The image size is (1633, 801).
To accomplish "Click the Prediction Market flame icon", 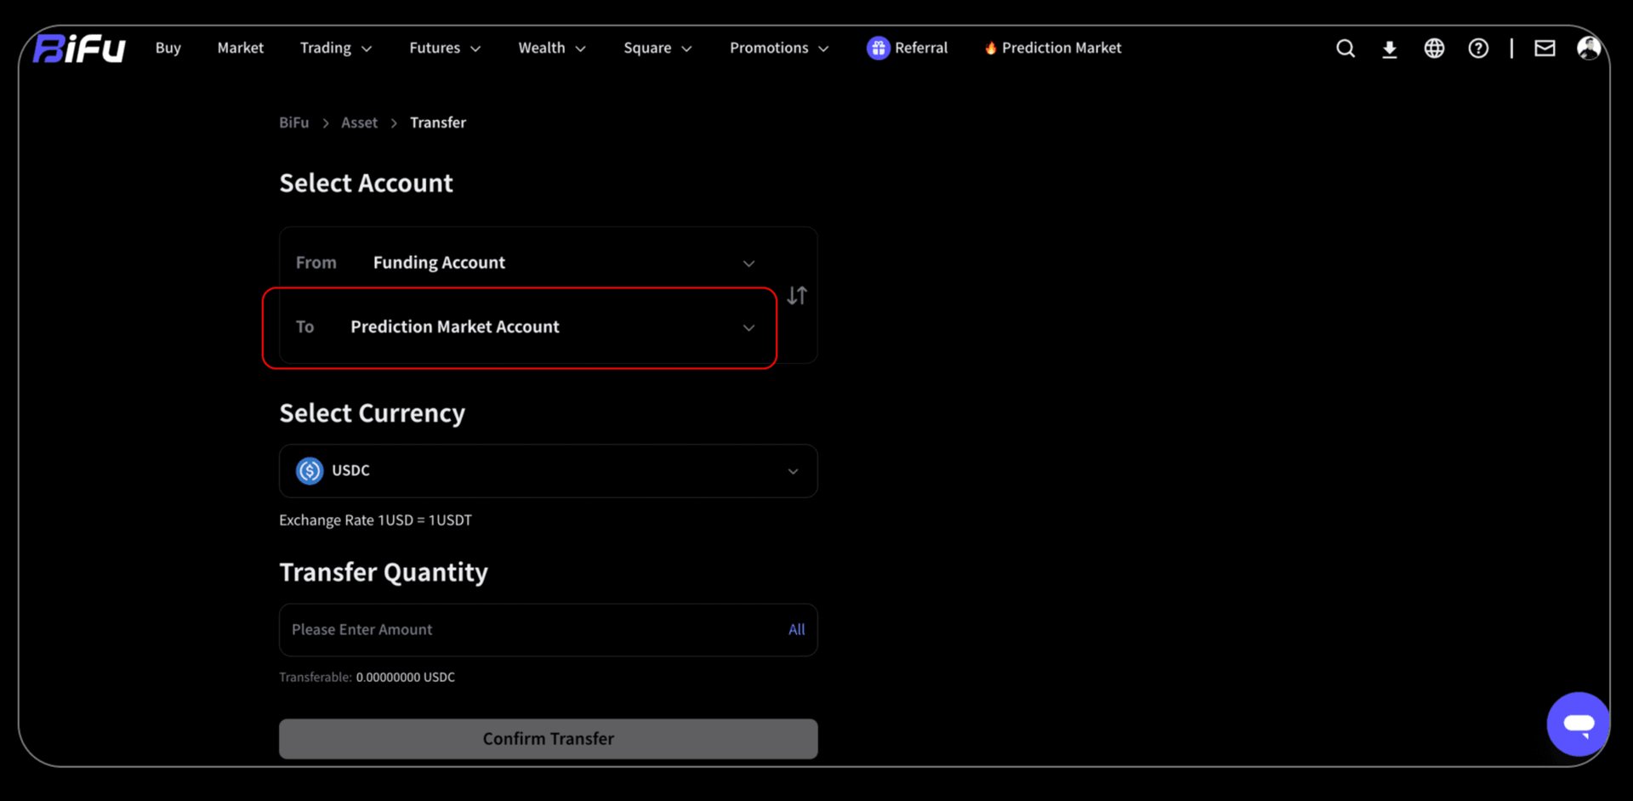I will (990, 48).
